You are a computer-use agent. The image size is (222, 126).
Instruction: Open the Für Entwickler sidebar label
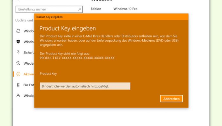click(x=29, y=85)
